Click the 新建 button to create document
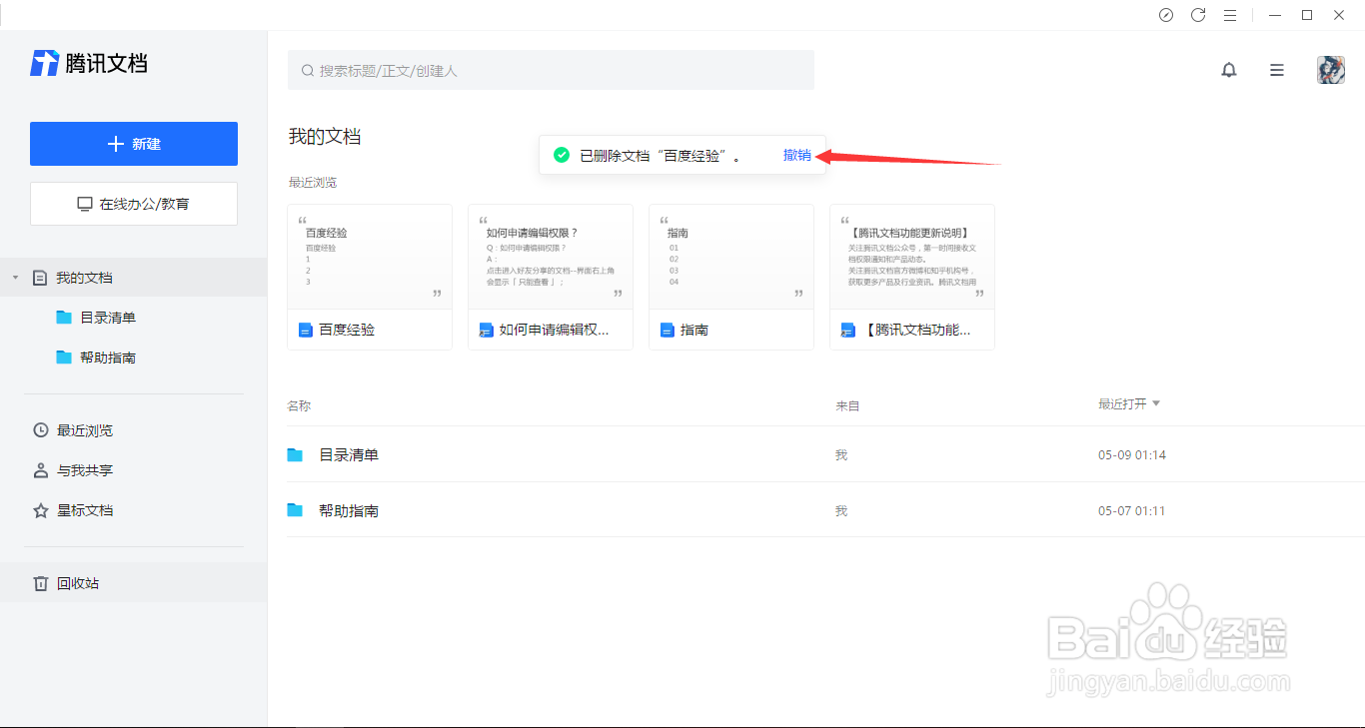This screenshot has width=1365, height=728. [x=133, y=143]
